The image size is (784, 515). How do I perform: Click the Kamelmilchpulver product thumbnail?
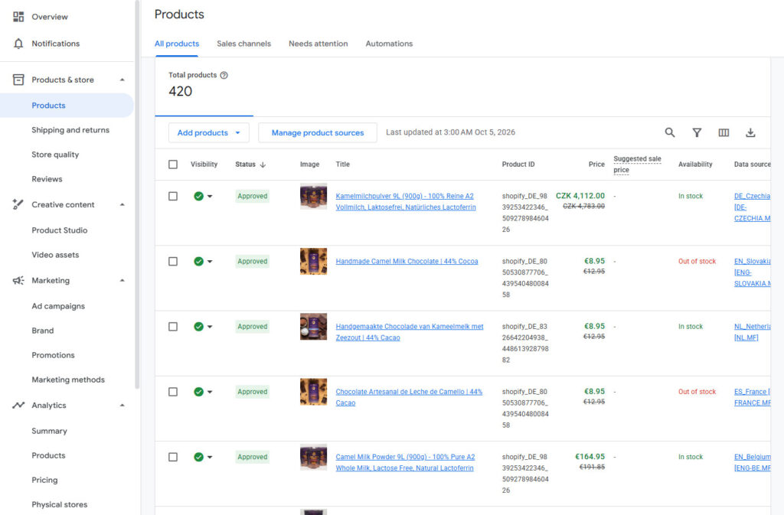[313, 197]
